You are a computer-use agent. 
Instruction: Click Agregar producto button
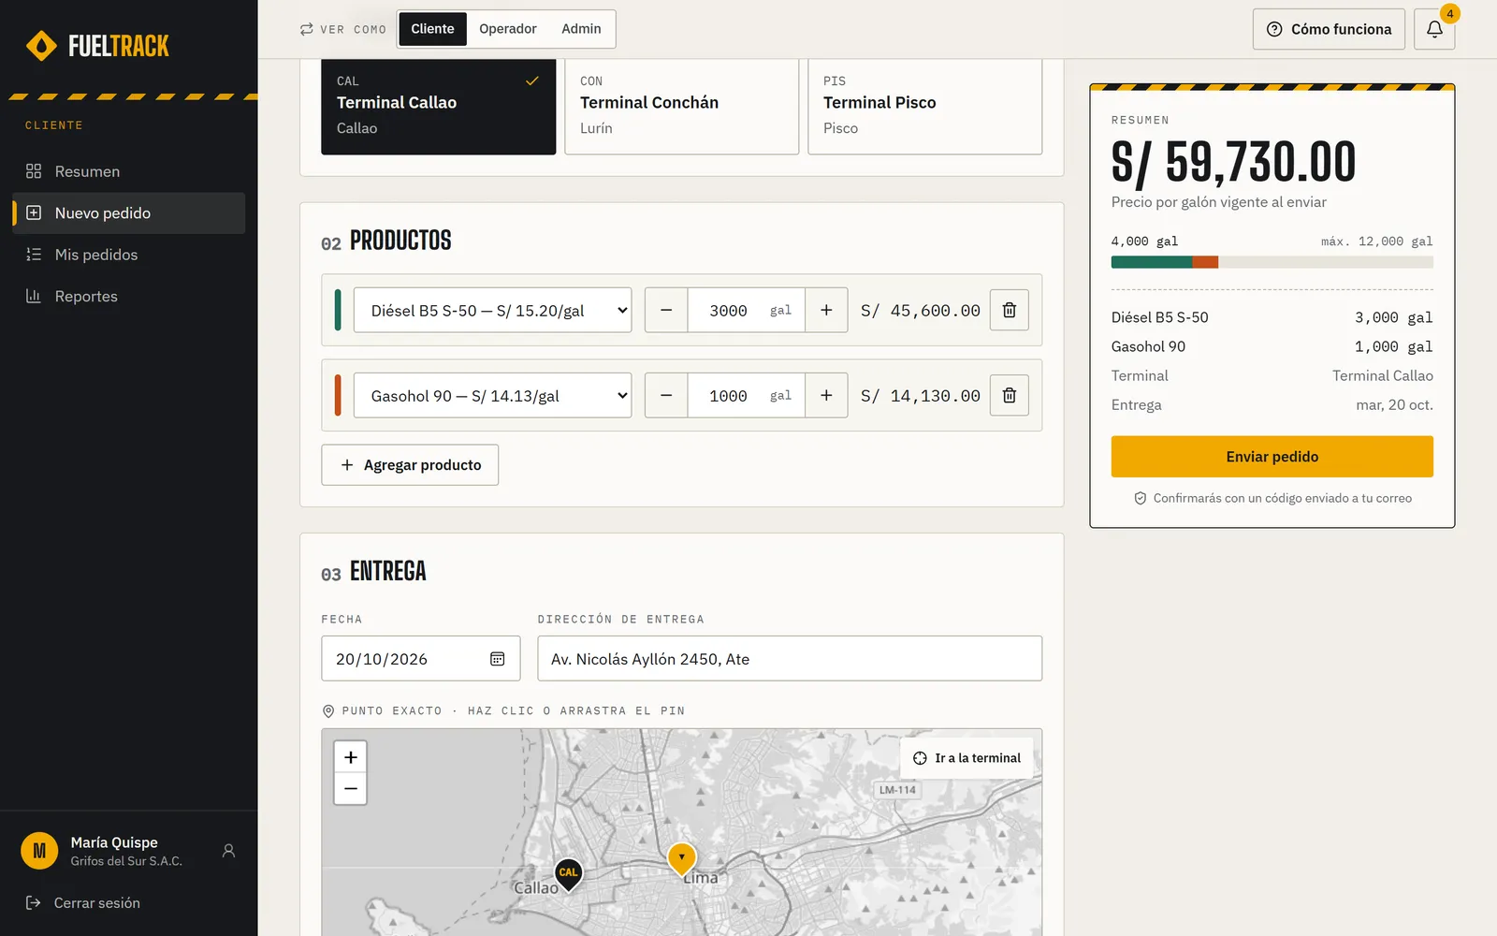coord(410,465)
